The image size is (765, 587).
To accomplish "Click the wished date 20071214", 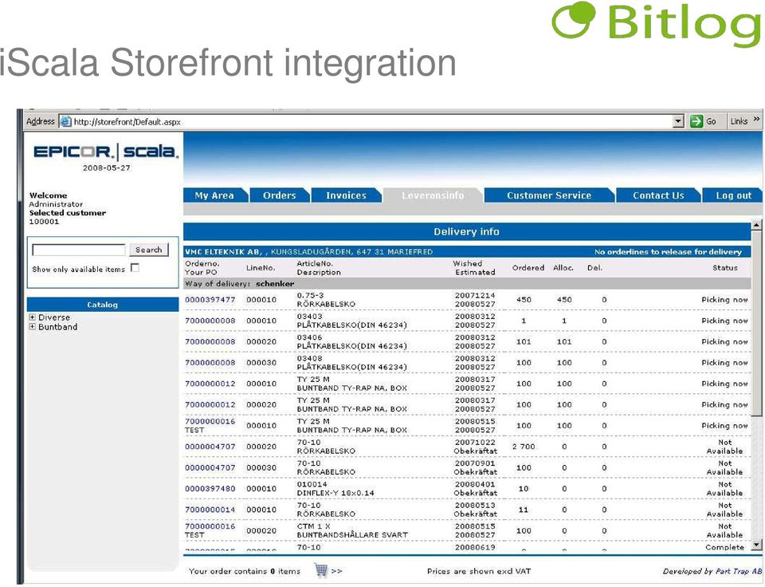I will coord(475,295).
